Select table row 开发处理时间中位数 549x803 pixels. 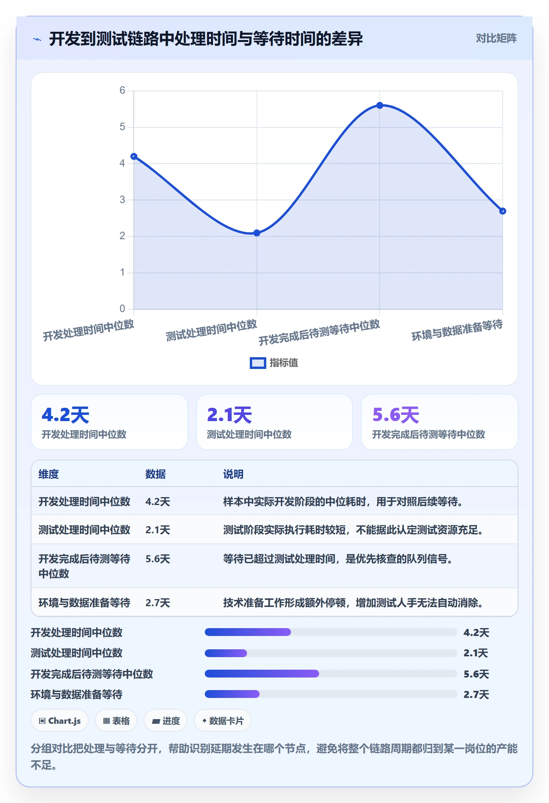tap(274, 501)
